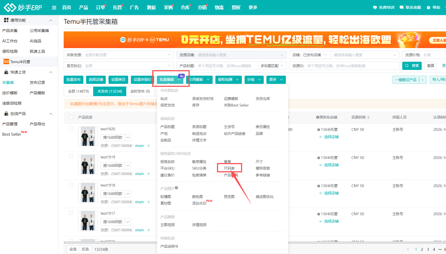Tick the select-all header checkbox
This screenshot has width=446, height=254.
click(x=71, y=117)
